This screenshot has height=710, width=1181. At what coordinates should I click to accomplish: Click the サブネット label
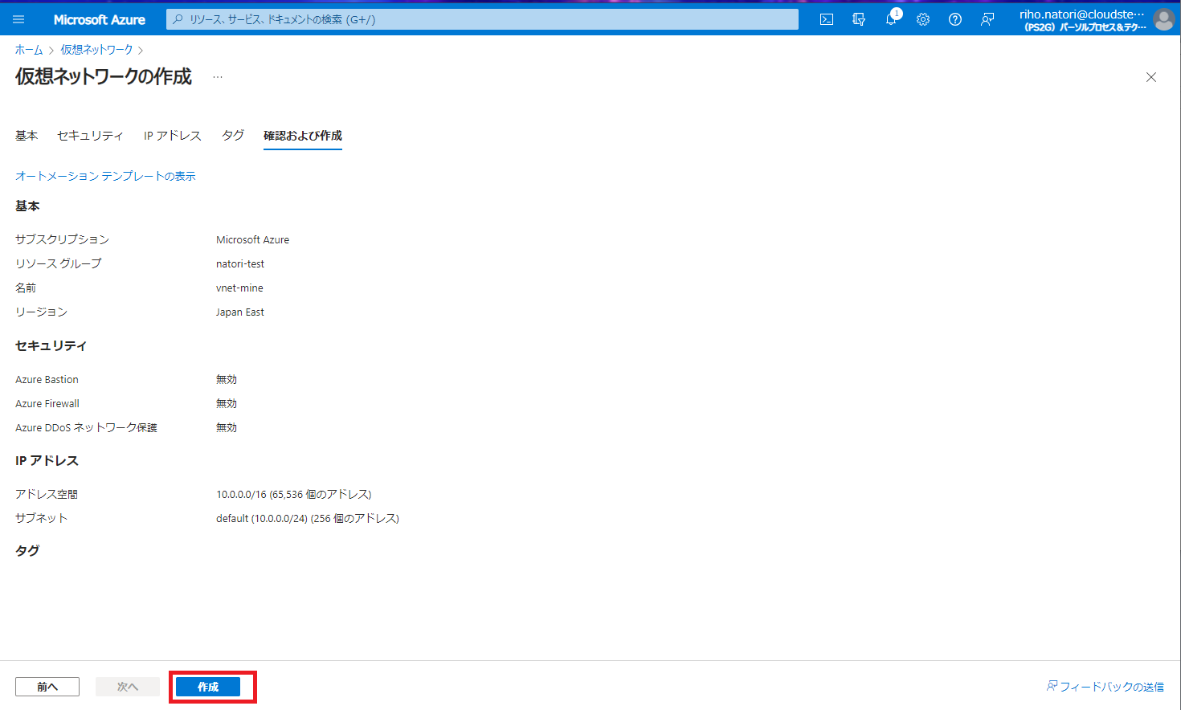(41, 518)
